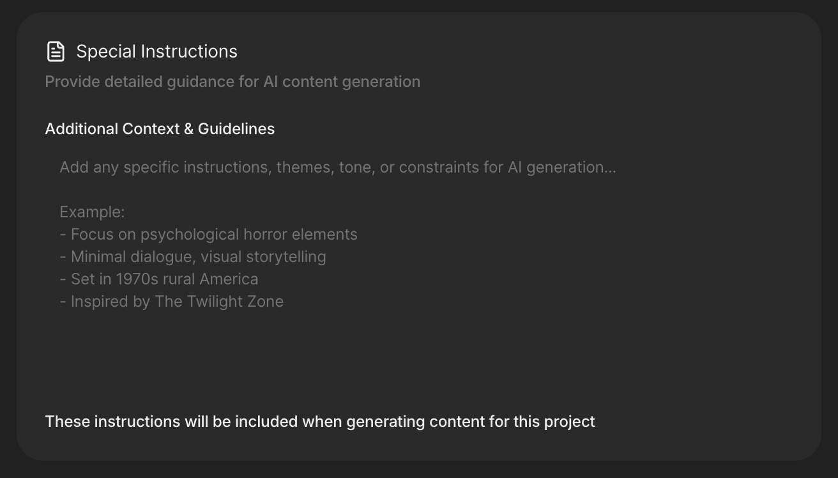Viewport: 838px width, 478px height.
Task: Select the Additional Context & Guidelines label
Action: tap(160, 128)
